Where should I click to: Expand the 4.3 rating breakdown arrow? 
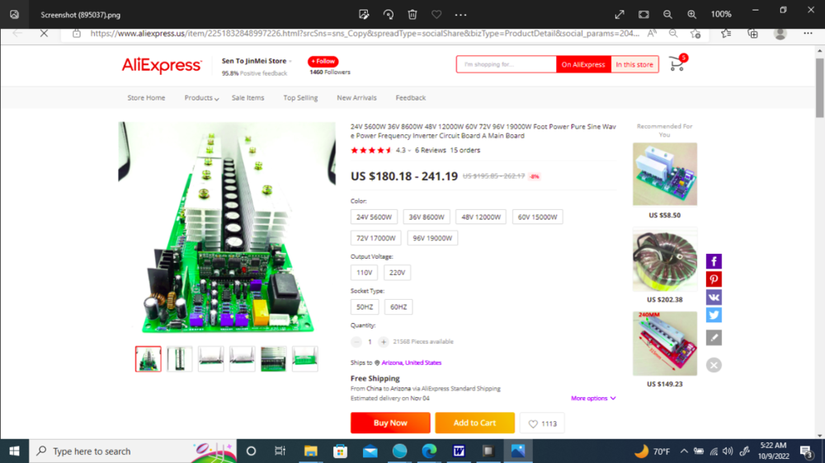pos(409,151)
